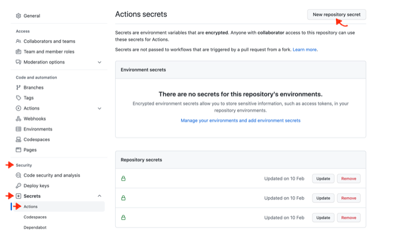Click the Collaborators and teams people icon

(x=18, y=41)
